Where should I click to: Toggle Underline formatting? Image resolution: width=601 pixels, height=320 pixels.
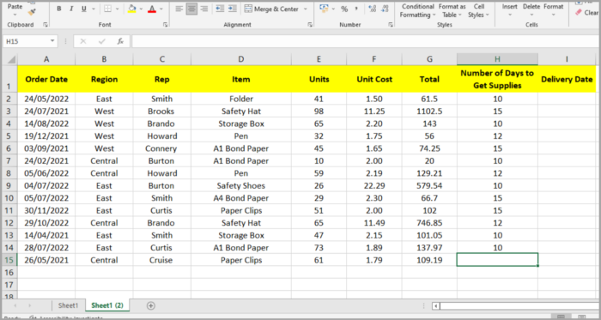84,9
